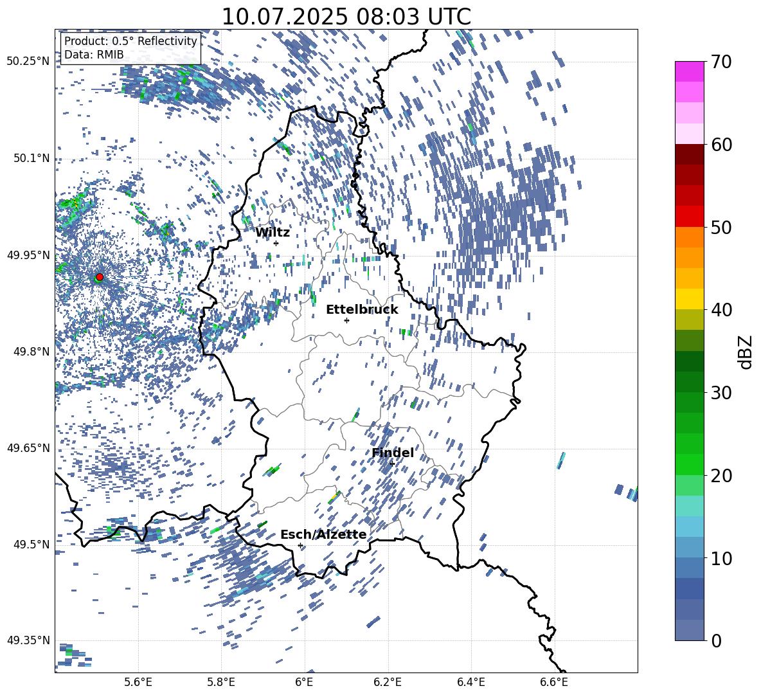Click the 0 tick on colorbar
The width and height of the screenshot is (761, 695).
click(716, 640)
